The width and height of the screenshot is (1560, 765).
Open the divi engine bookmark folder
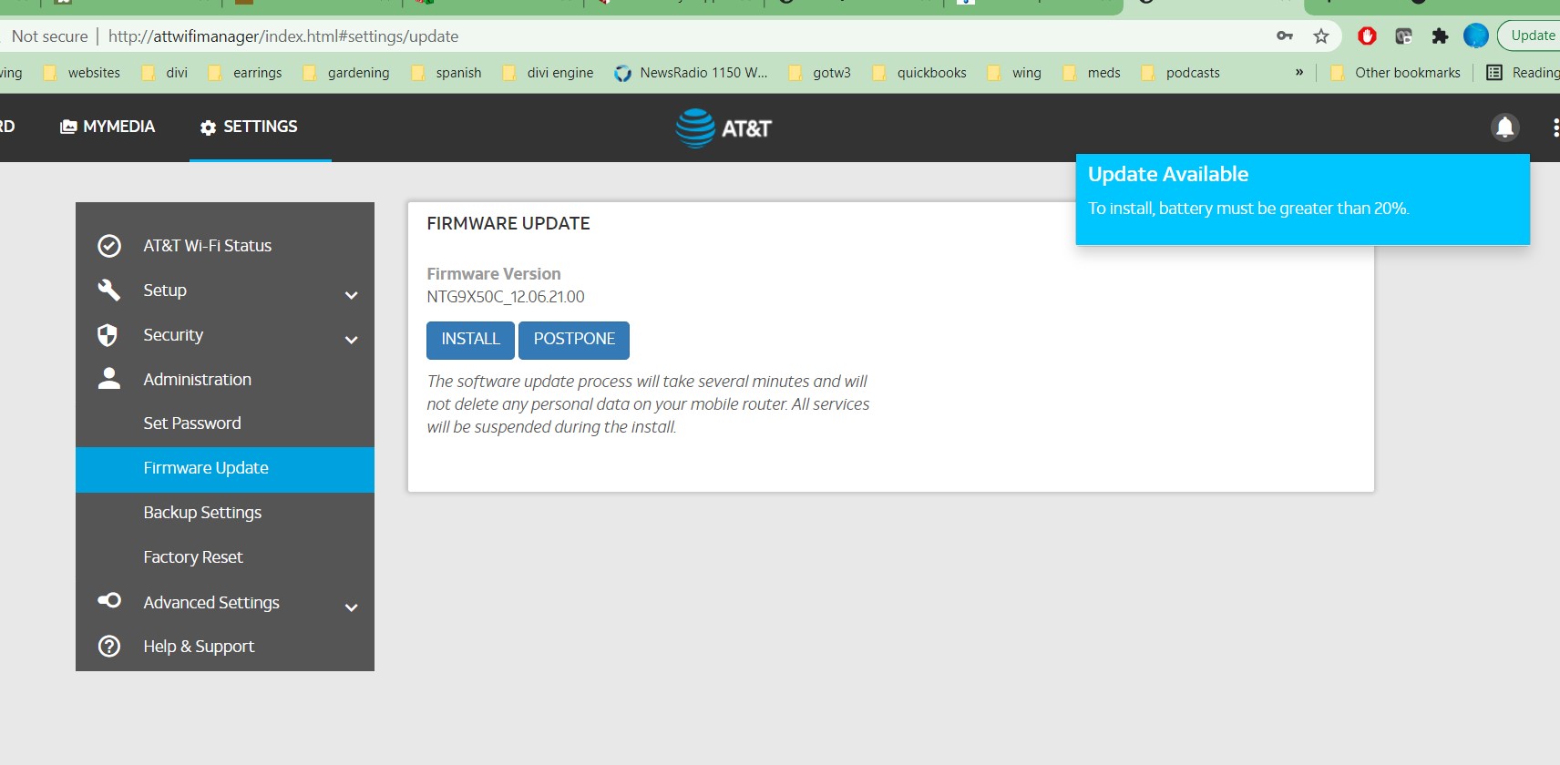[548, 73]
